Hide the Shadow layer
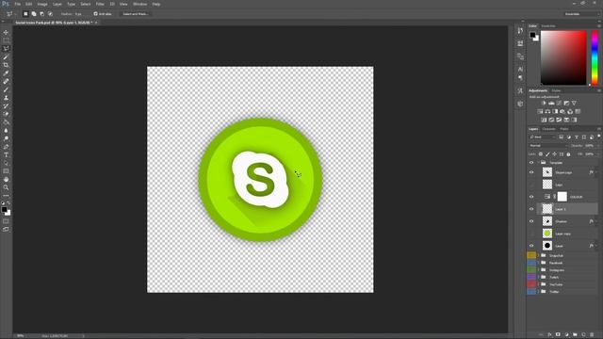The height and width of the screenshot is (339, 603). click(x=531, y=221)
